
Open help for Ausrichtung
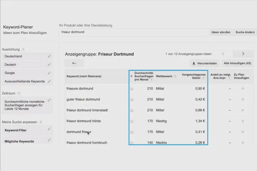[23, 50]
